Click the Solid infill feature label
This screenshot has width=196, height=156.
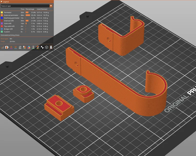(7, 23)
